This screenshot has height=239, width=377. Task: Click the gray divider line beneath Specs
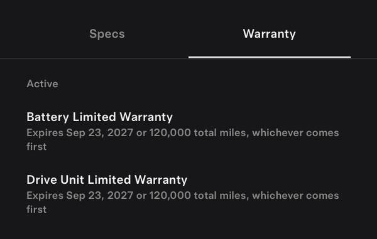coord(94,58)
